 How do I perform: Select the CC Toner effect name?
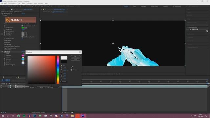(x=7, y=52)
